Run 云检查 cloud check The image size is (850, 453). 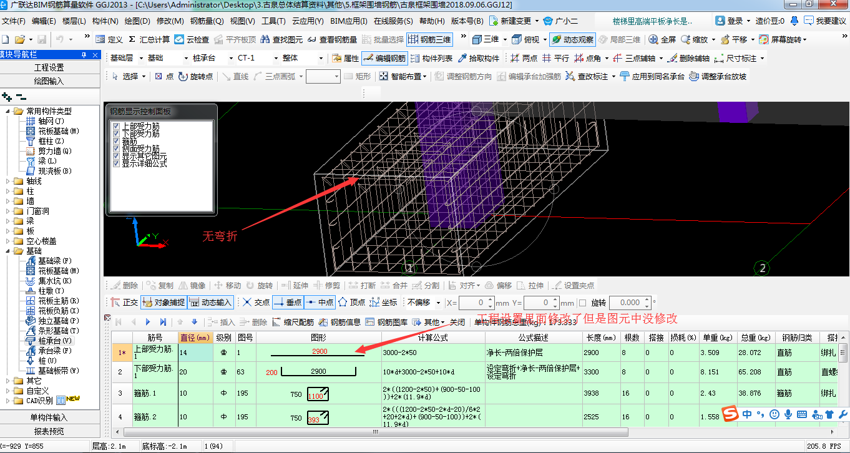(x=191, y=39)
